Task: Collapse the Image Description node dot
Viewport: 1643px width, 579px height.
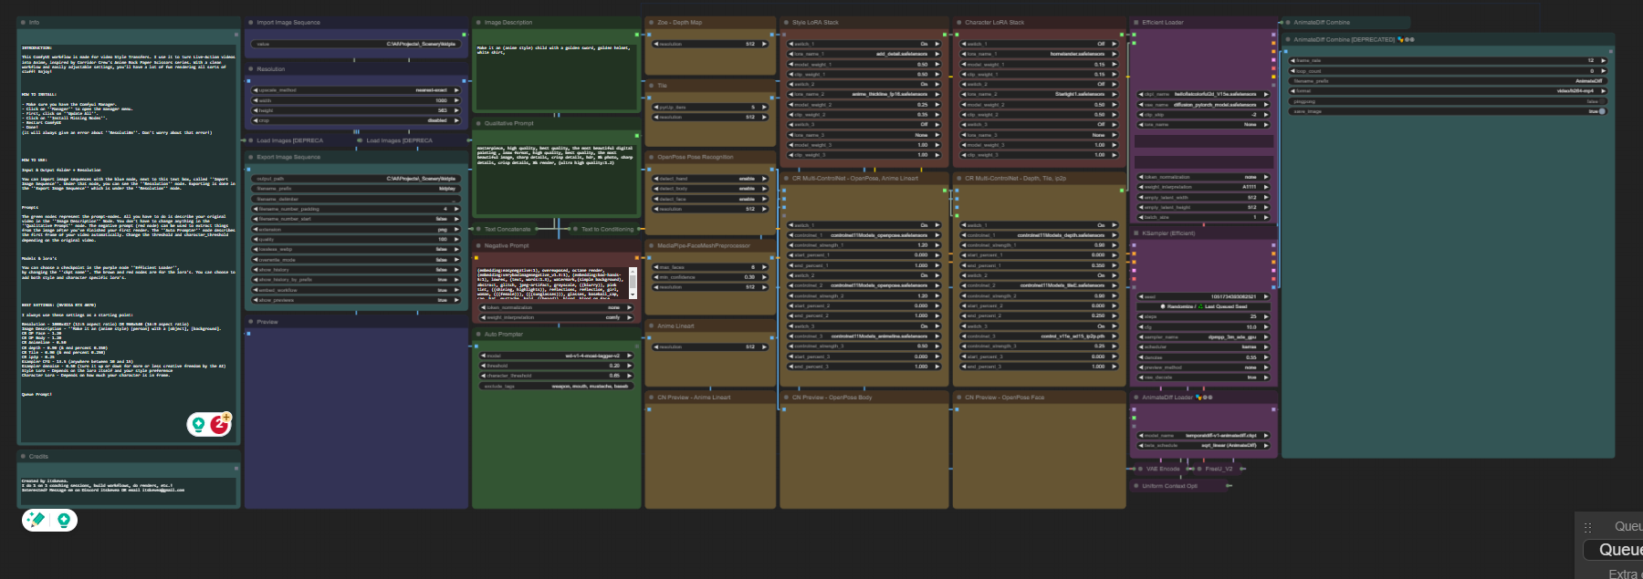Action: point(478,23)
